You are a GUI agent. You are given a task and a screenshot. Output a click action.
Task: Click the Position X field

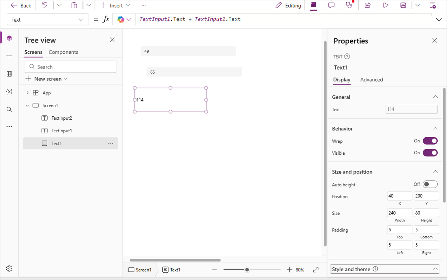click(399, 196)
